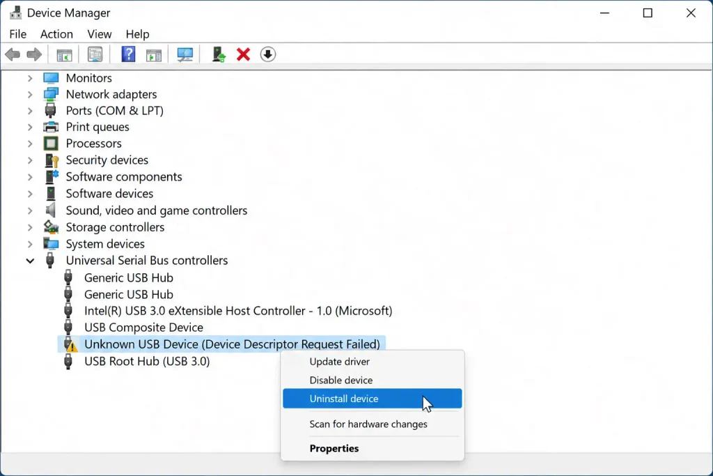
Task: Click the Properties toolbar icon
Action: tap(95, 54)
